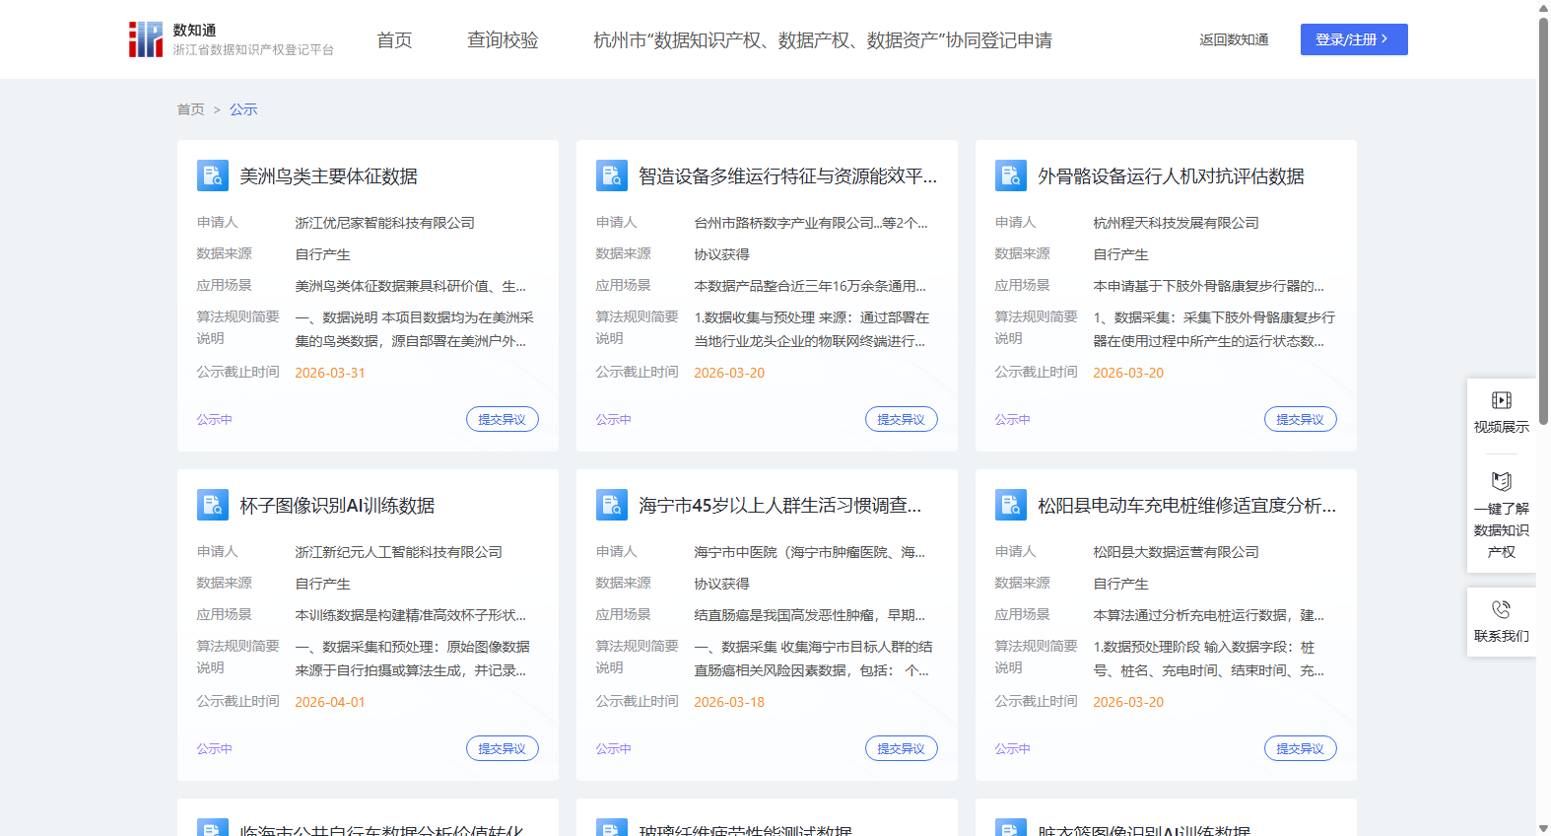This screenshot has height=836, width=1551.
Task: Submit objection for 美洲鸟类主要体征数据
Action: pyautogui.click(x=503, y=419)
